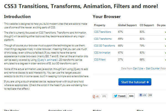This screenshot has height=111, width=166.
Task: Open the CSS Transitions link
Action: (102, 32)
